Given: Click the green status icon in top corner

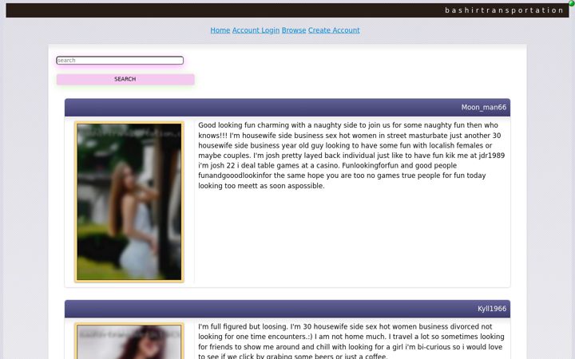Looking at the screenshot, I should 571,3.
